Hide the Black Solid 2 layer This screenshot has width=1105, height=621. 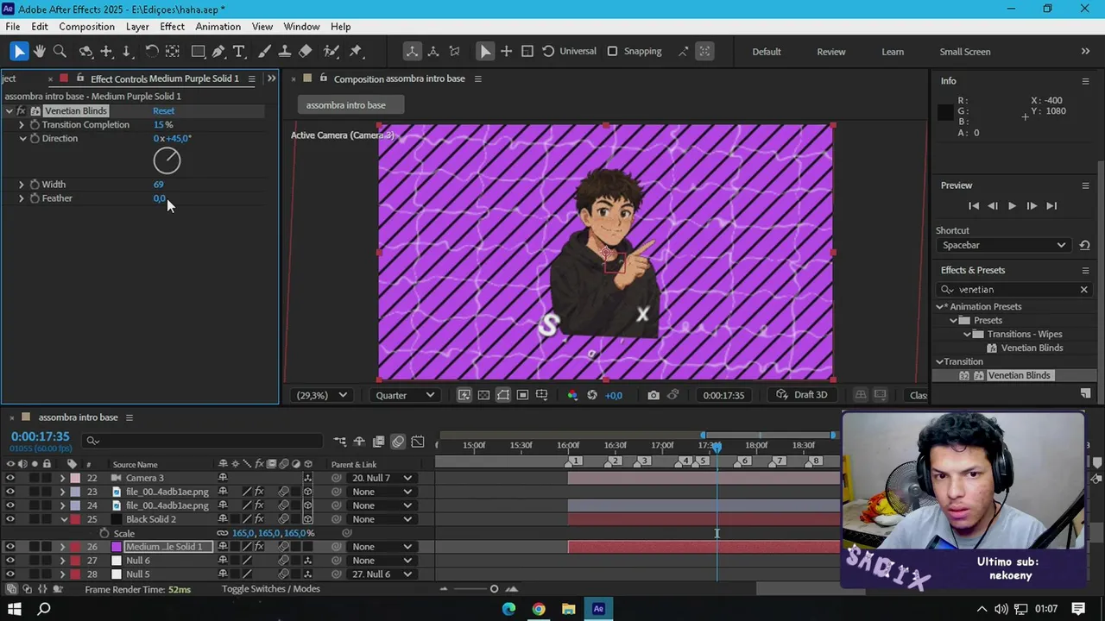tap(10, 519)
